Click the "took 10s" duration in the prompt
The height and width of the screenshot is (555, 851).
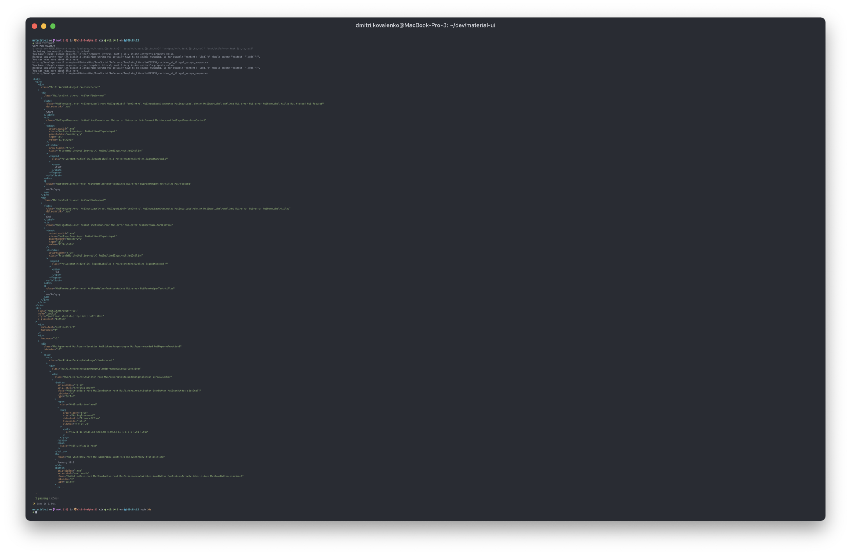146,509
